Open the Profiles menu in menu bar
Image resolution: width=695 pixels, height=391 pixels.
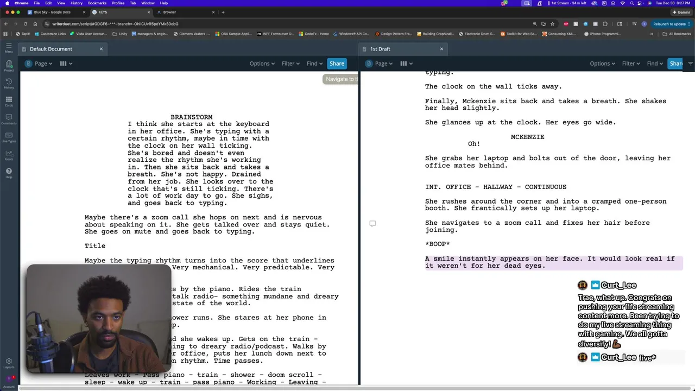tap(118, 3)
